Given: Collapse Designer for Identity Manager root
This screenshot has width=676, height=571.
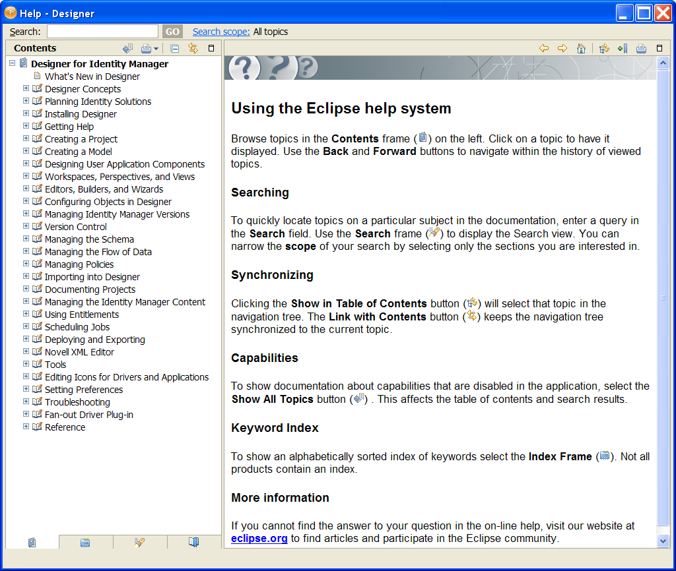Looking at the screenshot, I should tap(13, 63).
